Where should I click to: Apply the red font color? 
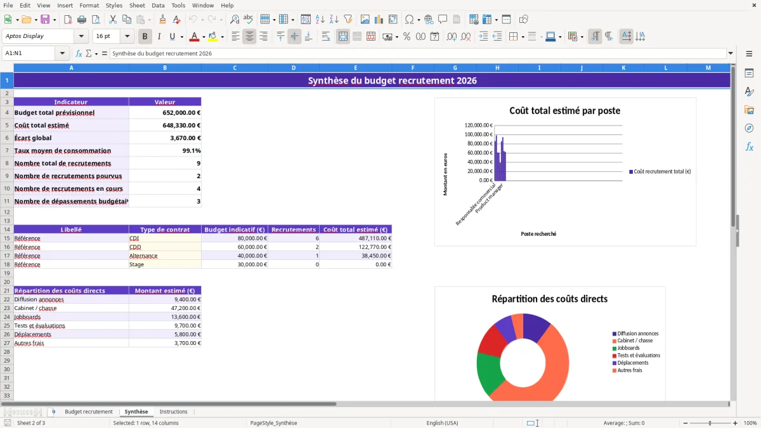click(195, 37)
